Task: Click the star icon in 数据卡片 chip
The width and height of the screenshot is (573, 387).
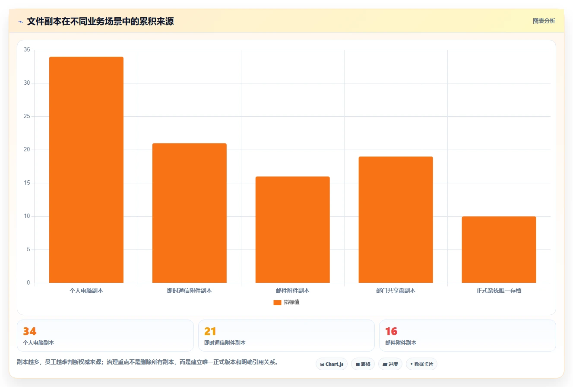Action: coord(412,364)
